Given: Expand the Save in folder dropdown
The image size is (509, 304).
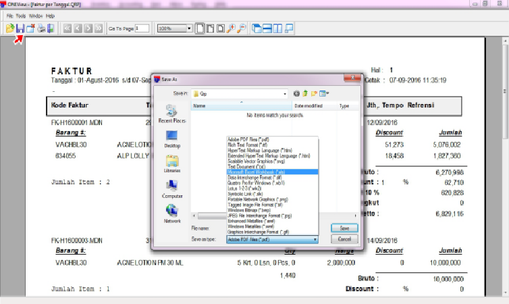Looking at the screenshot, I should pyautogui.click(x=286, y=93).
